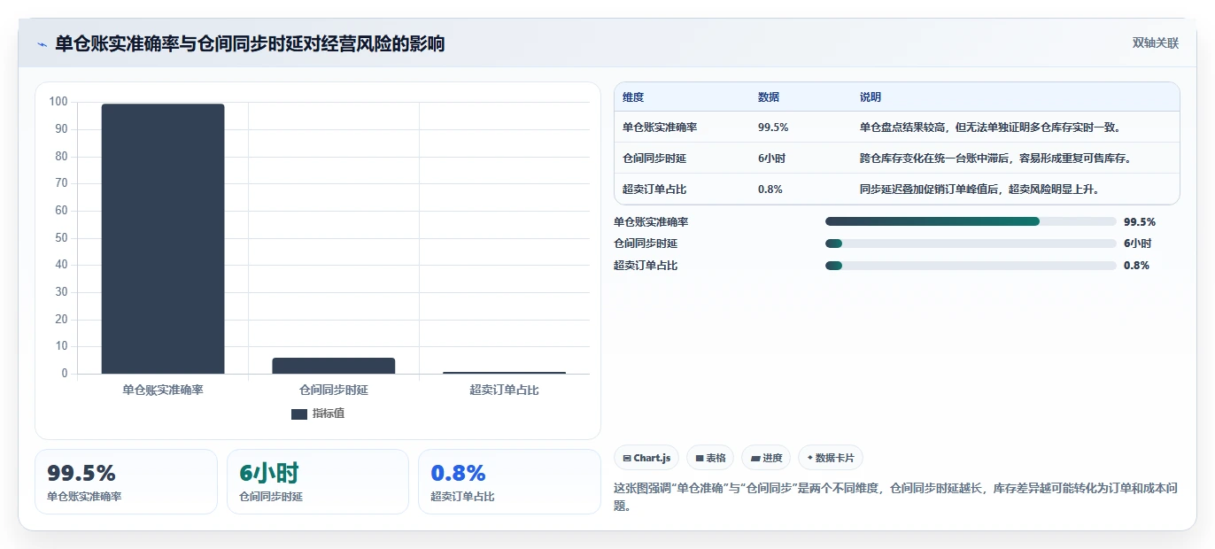
Task: Click the 99.5% value beside progress bar
Action: (1140, 221)
